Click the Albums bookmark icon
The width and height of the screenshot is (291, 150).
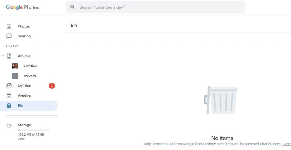(9, 56)
